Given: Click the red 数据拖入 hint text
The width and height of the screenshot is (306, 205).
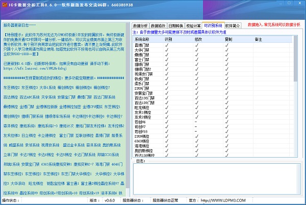Looking at the screenshot, I should coord(274,25).
